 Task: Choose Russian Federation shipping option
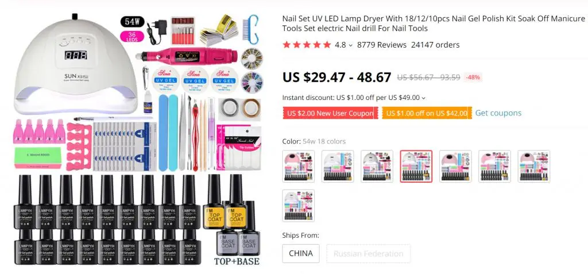(368, 253)
